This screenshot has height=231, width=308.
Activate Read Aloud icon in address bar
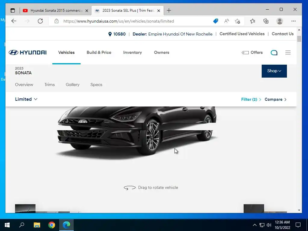(226, 21)
